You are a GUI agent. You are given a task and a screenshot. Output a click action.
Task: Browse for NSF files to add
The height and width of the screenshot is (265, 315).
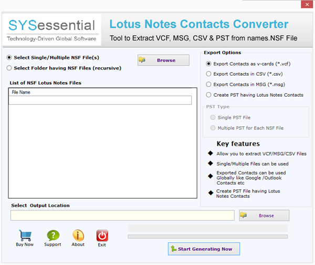pyautogui.click(x=163, y=60)
